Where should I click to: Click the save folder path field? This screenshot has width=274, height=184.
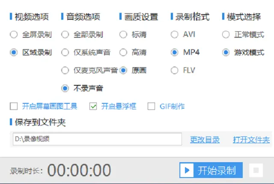[97, 139]
